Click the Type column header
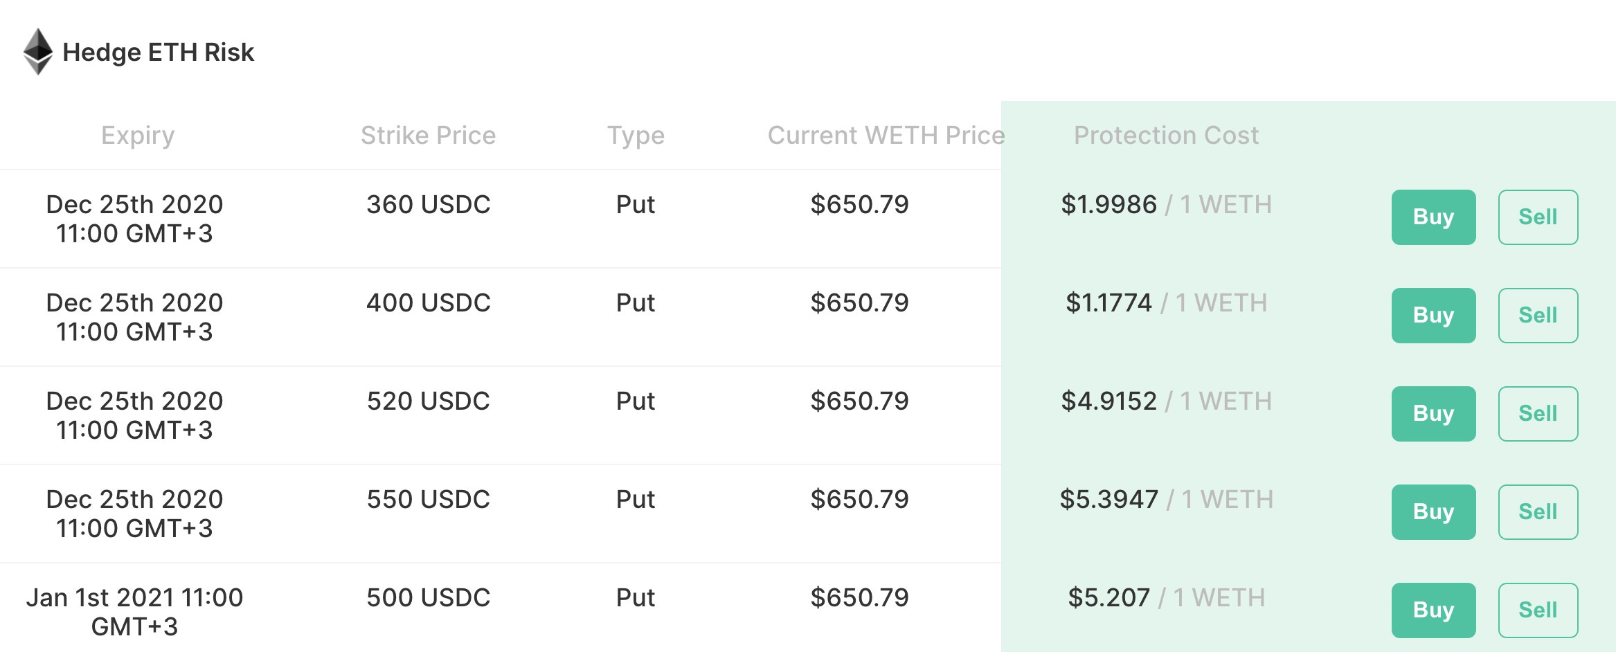 [636, 136]
